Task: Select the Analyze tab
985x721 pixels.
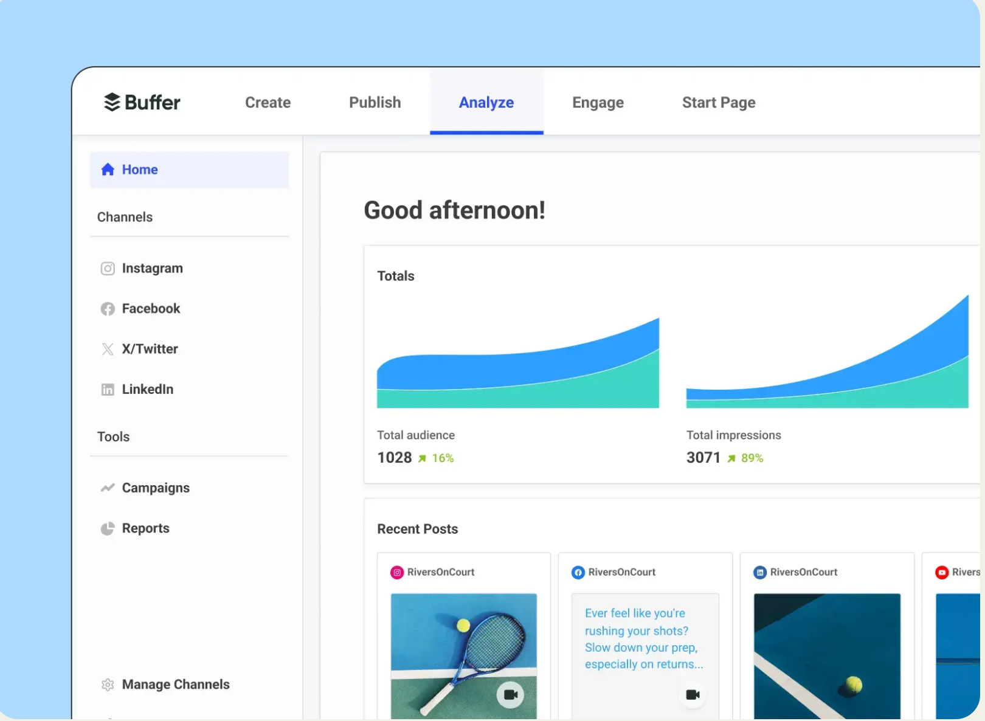Action: [486, 102]
